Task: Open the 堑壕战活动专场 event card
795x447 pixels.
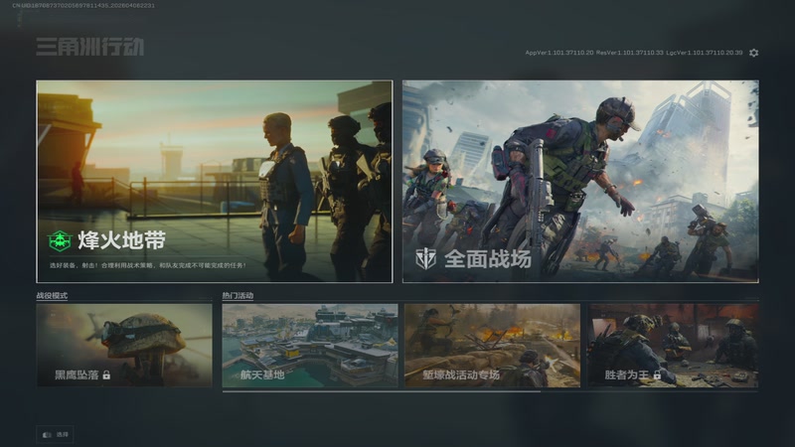Action: [492, 346]
